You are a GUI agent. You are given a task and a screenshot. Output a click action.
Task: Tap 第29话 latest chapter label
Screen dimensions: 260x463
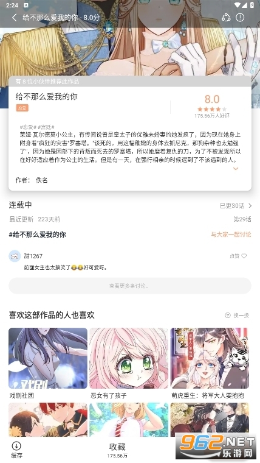click(x=242, y=219)
